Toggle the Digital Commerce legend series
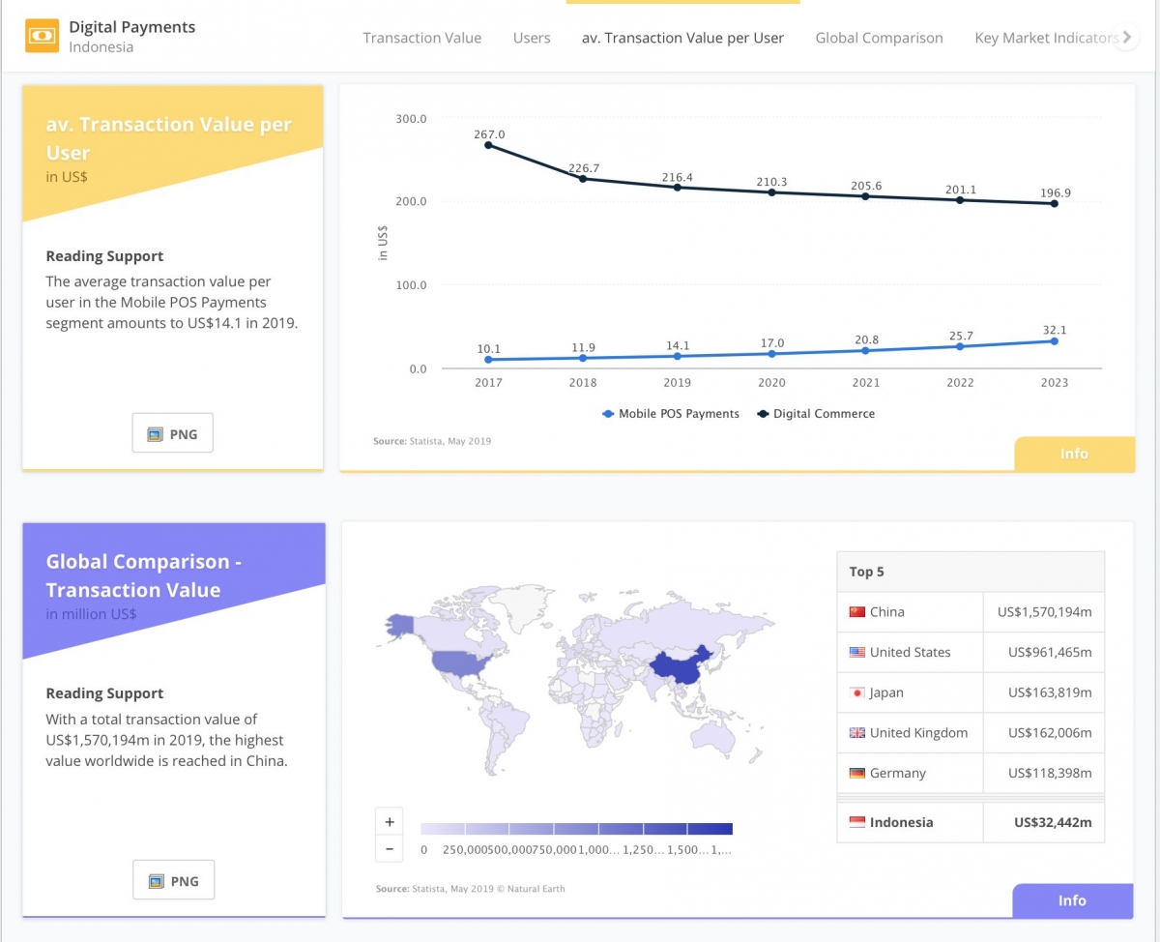The image size is (1160, 942). 816,414
